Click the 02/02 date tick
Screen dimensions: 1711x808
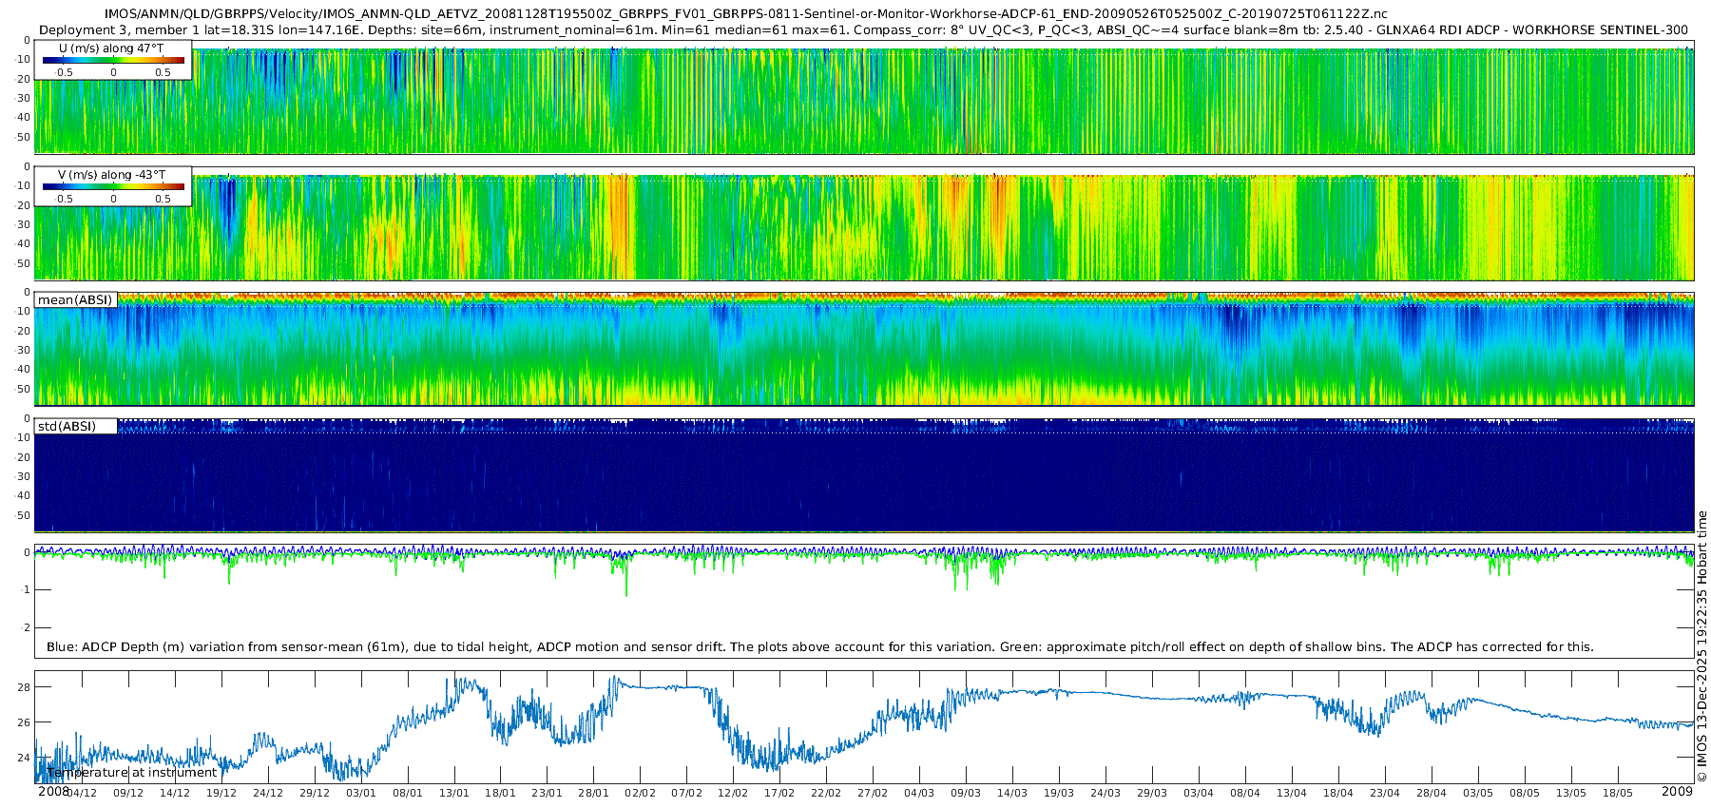pos(640,793)
